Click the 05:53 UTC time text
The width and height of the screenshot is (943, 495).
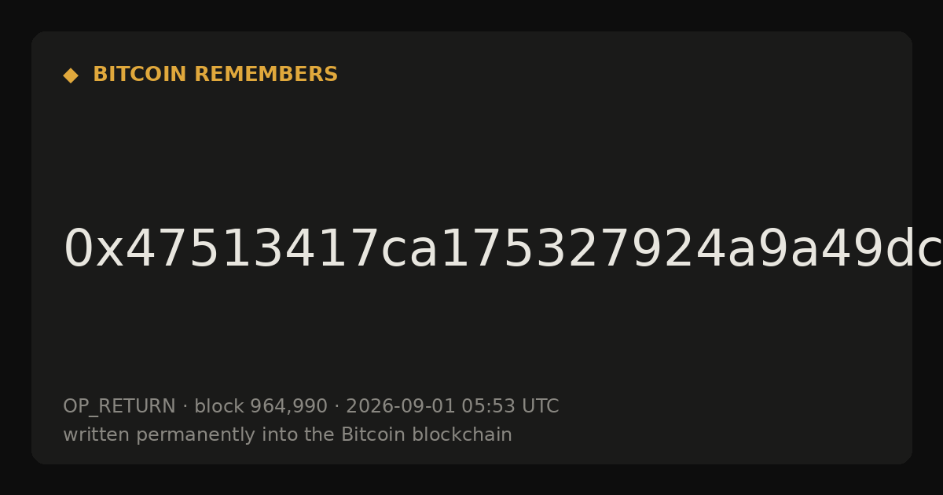tap(510, 407)
